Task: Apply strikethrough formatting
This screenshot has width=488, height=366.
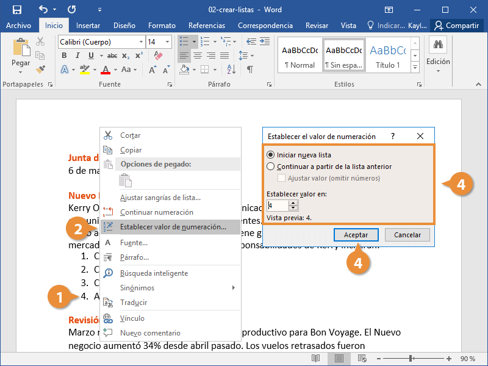Action: click(112, 56)
